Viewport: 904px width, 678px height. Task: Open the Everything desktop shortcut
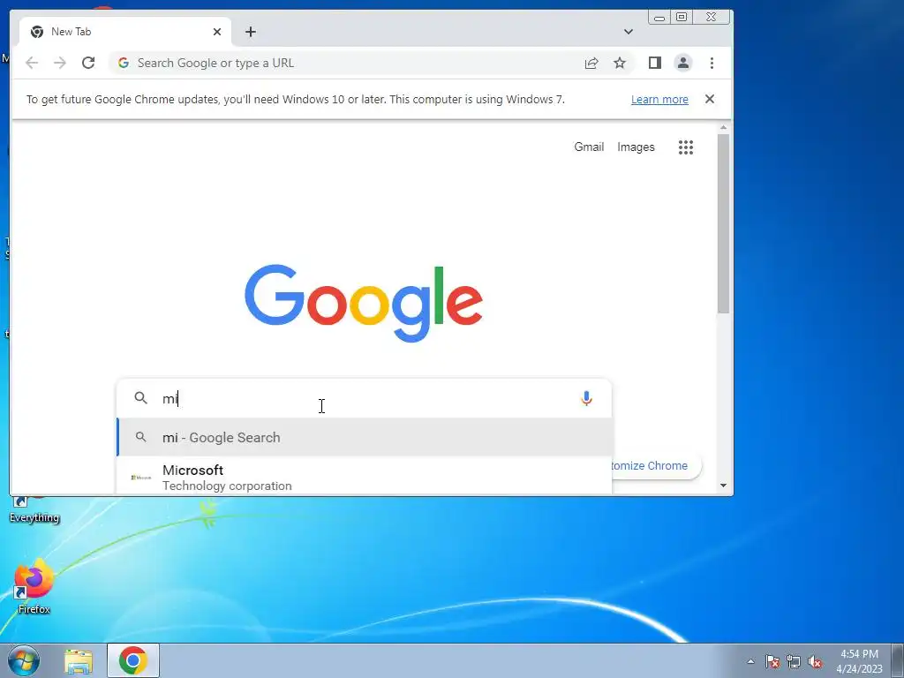click(34, 509)
